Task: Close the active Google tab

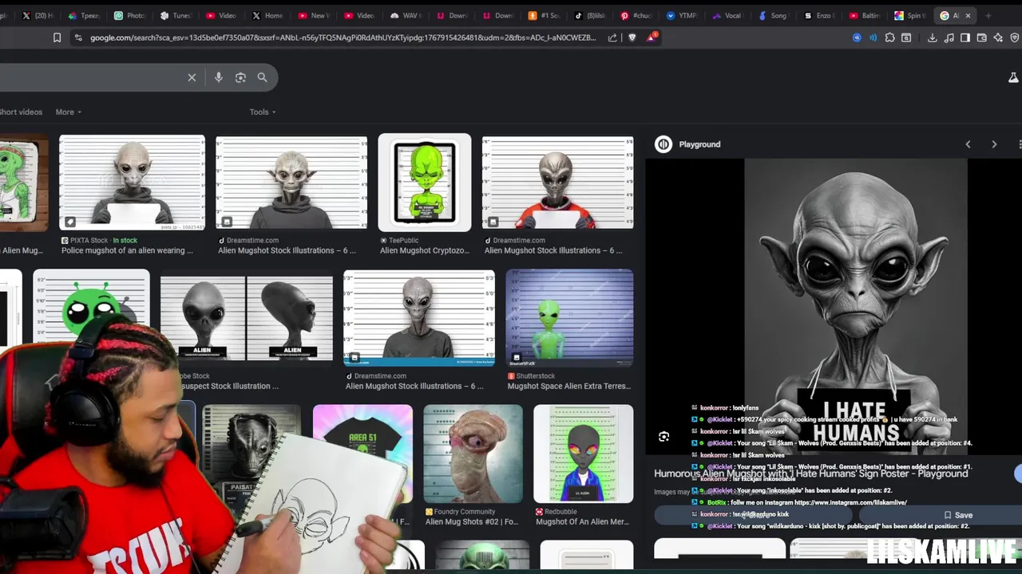Action: coord(968,15)
